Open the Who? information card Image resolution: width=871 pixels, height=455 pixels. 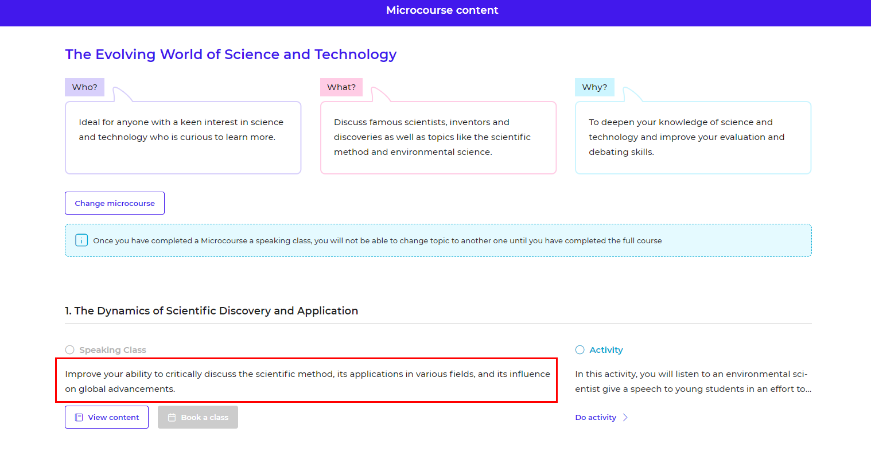tap(183, 138)
